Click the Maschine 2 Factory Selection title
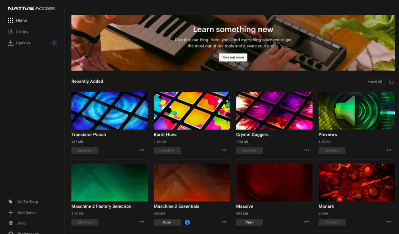This screenshot has width=399, height=234. point(101,206)
